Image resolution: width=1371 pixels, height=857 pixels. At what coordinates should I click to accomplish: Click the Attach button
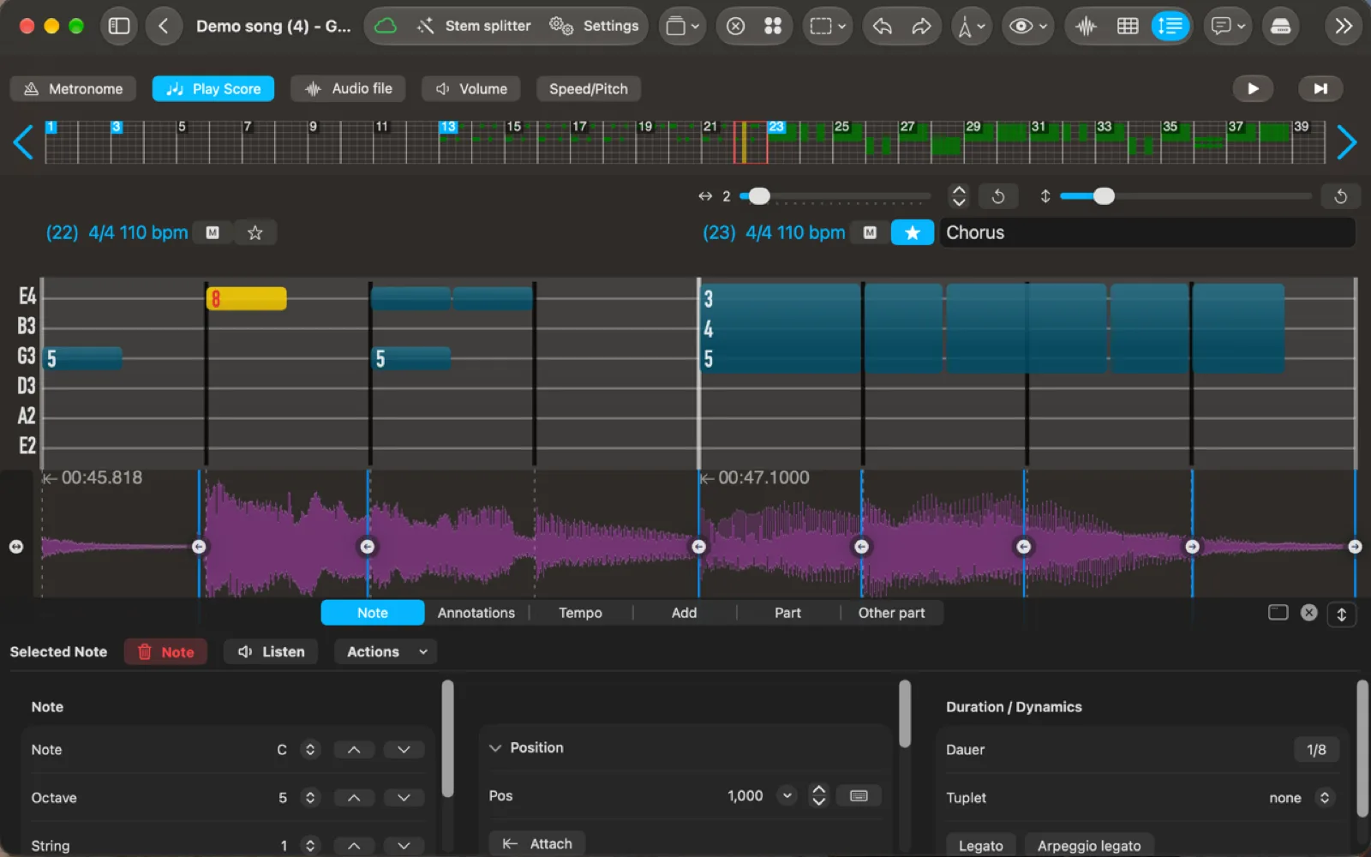(x=537, y=844)
